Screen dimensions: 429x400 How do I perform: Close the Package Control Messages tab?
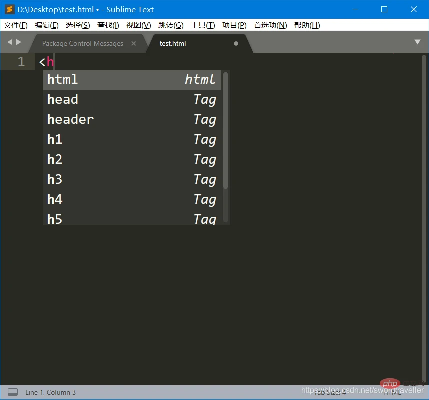[x=133, y=43]
